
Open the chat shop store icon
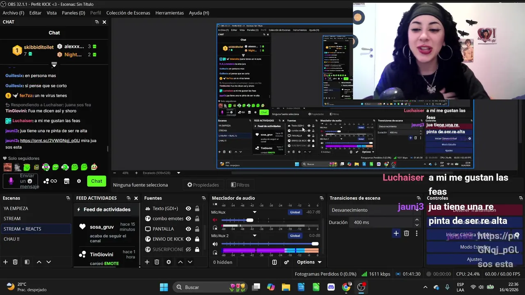pos(66,181)
